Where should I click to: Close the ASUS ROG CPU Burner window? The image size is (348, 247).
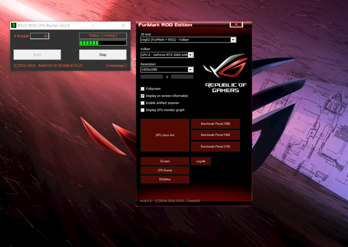coord(123,26)
